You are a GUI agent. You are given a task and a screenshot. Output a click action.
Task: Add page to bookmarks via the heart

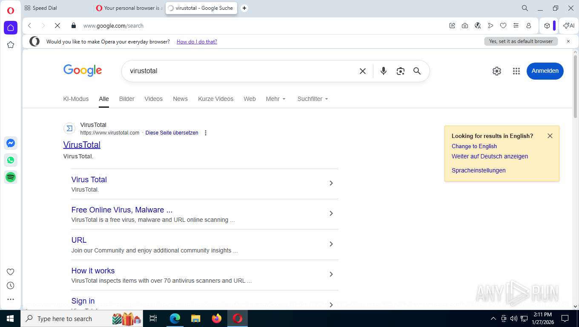[x=503, y=26]
